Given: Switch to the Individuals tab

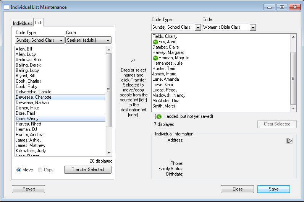Looking at the screenshot, I should pyautogui.click(x=23, y=23).
